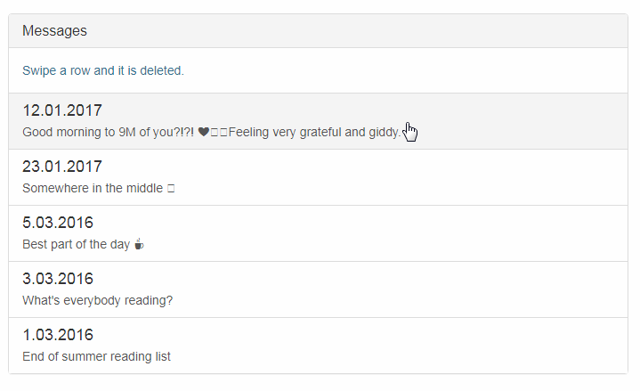Screen dimensions: 640x391
Task: Click the 'What's everybody reading?' message
Action: tap(97, 300)
